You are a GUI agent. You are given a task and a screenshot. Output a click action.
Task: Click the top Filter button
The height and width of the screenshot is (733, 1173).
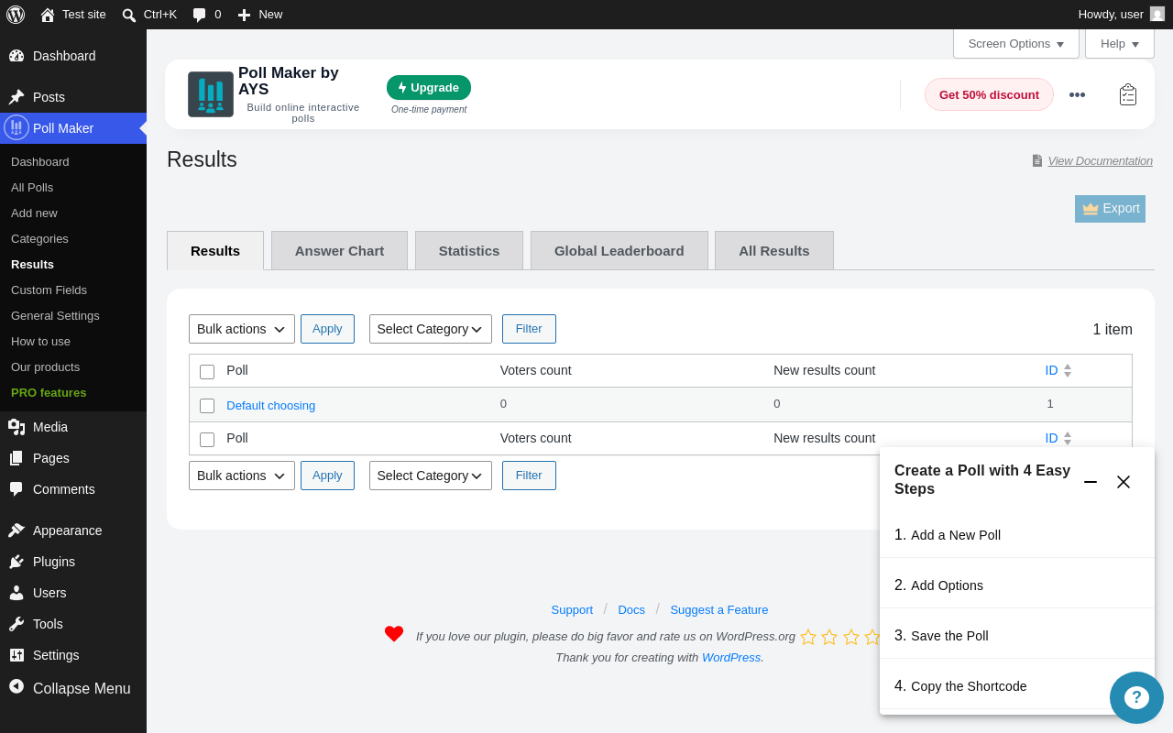(x=529, y=329)
